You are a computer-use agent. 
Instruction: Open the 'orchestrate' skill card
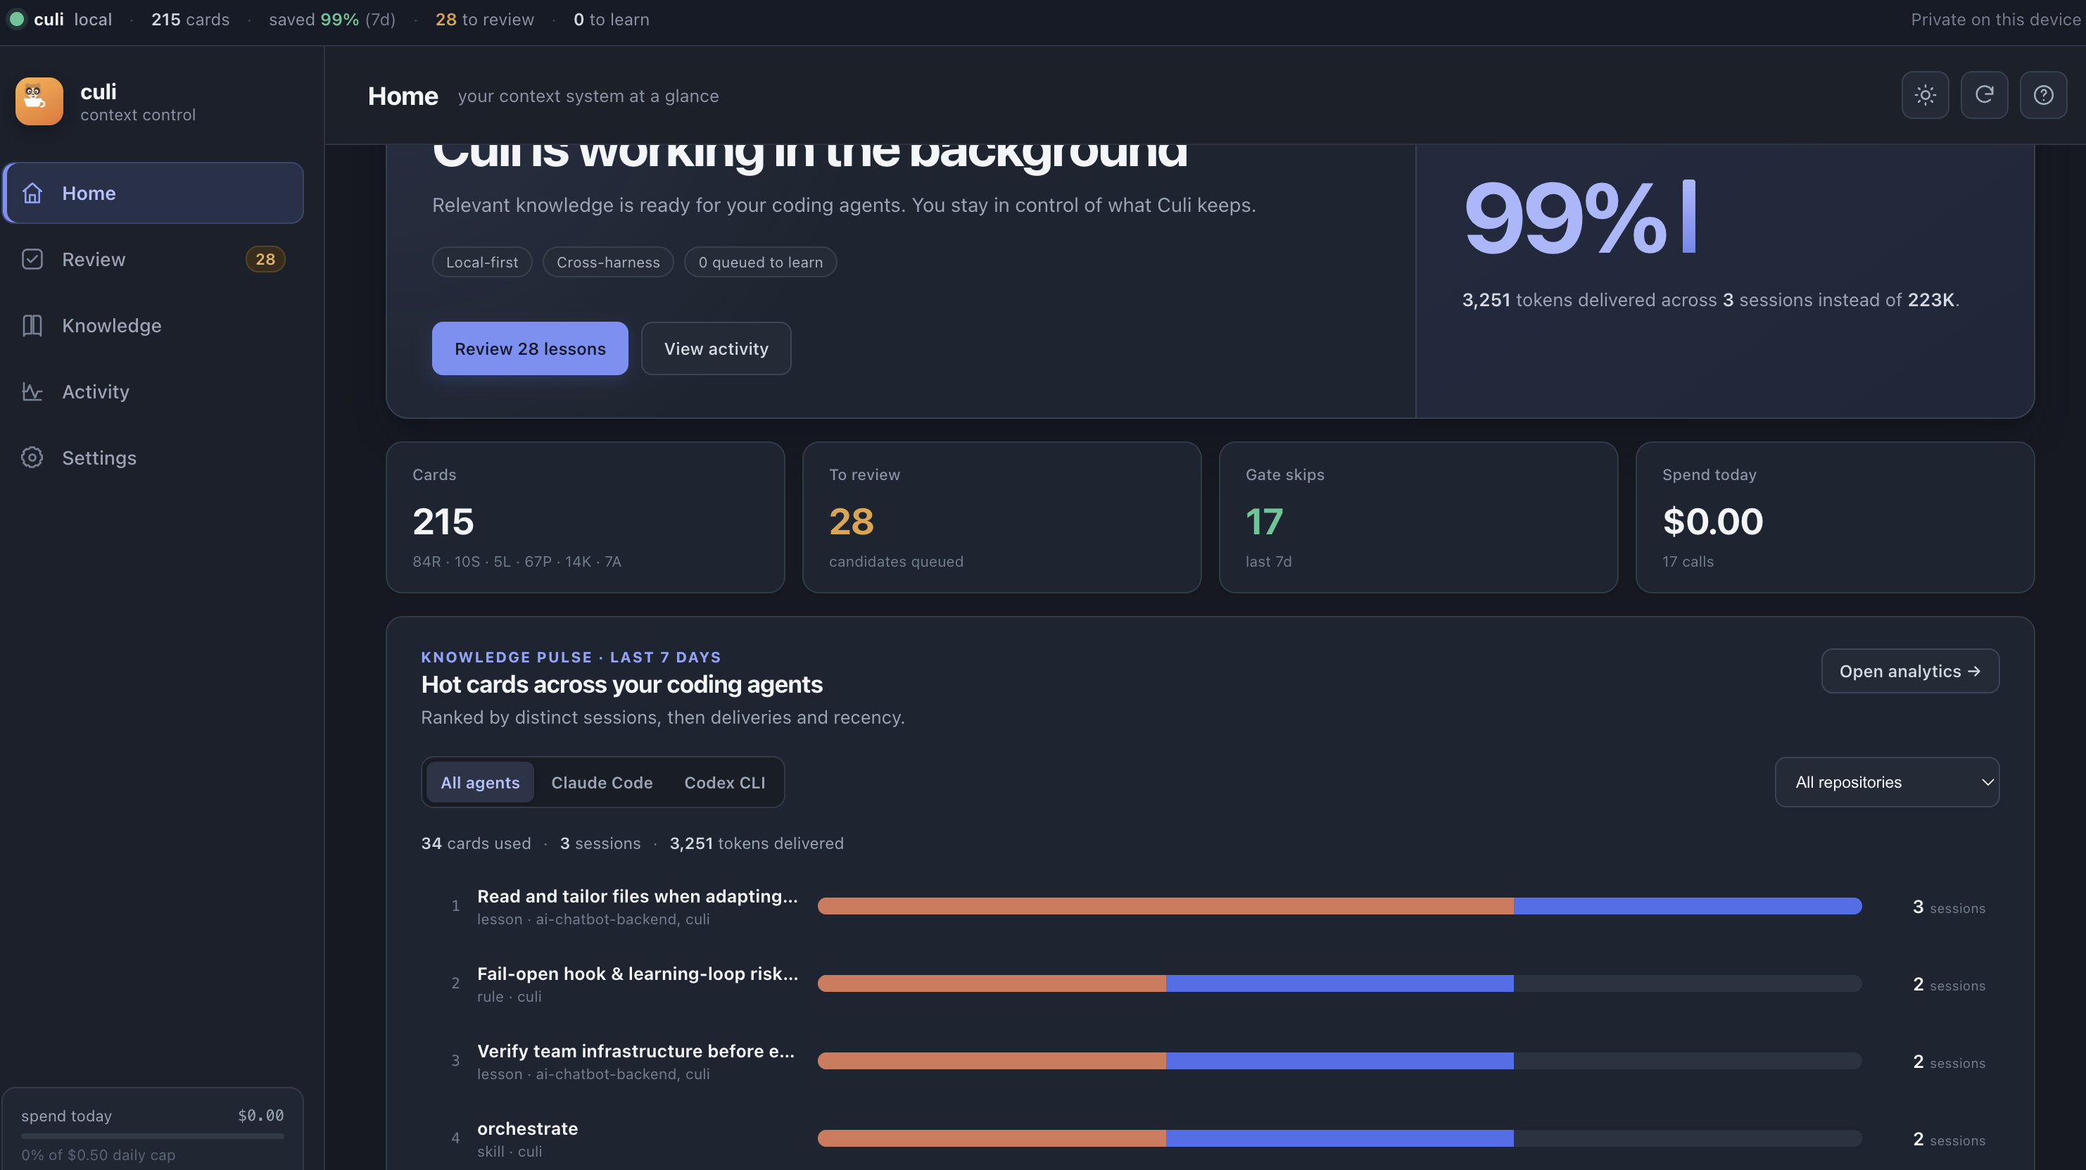pyautogui.click(x=527, y=1128)
